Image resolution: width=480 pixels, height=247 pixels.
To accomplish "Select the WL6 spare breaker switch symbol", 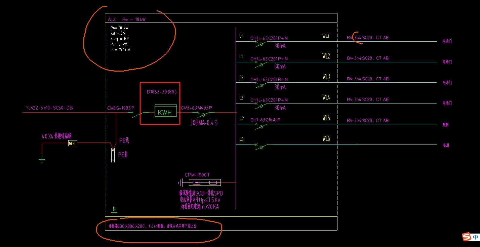I will point(261,146).
